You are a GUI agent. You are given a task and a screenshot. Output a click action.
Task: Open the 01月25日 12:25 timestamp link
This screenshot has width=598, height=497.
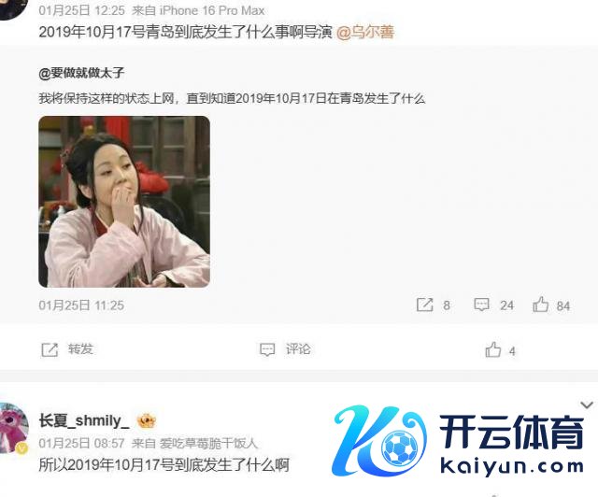[x=81, y=10]
